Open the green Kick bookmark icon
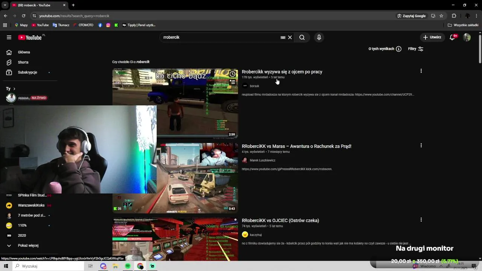The height and width of the screenshot is (271, 482). [x=116, y=25]
